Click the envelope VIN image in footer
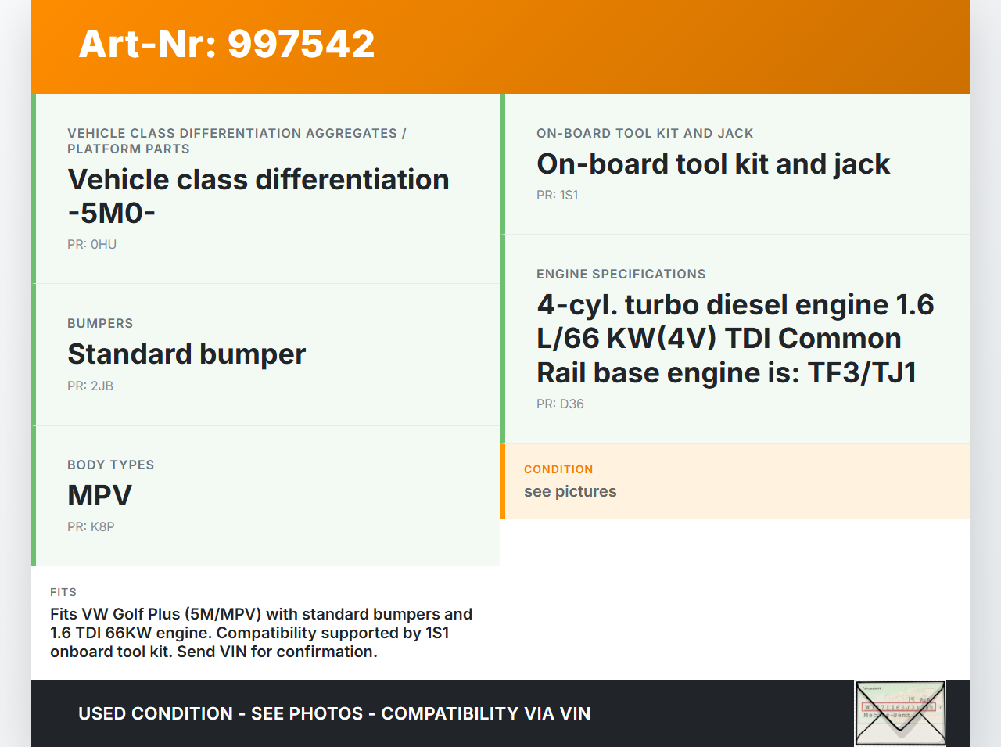Image resolution: width=1001 pixels, height=747 pixels. [900, 713]
